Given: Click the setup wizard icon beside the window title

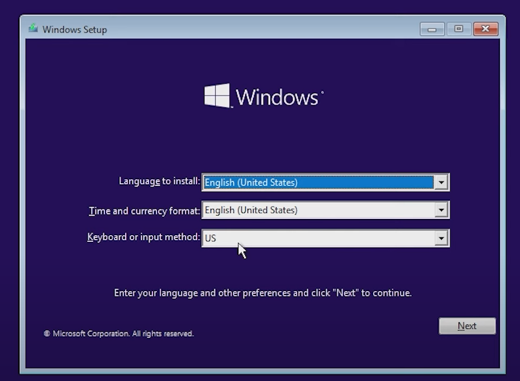Looking at the screenshot, I should (x=34, y=29).
